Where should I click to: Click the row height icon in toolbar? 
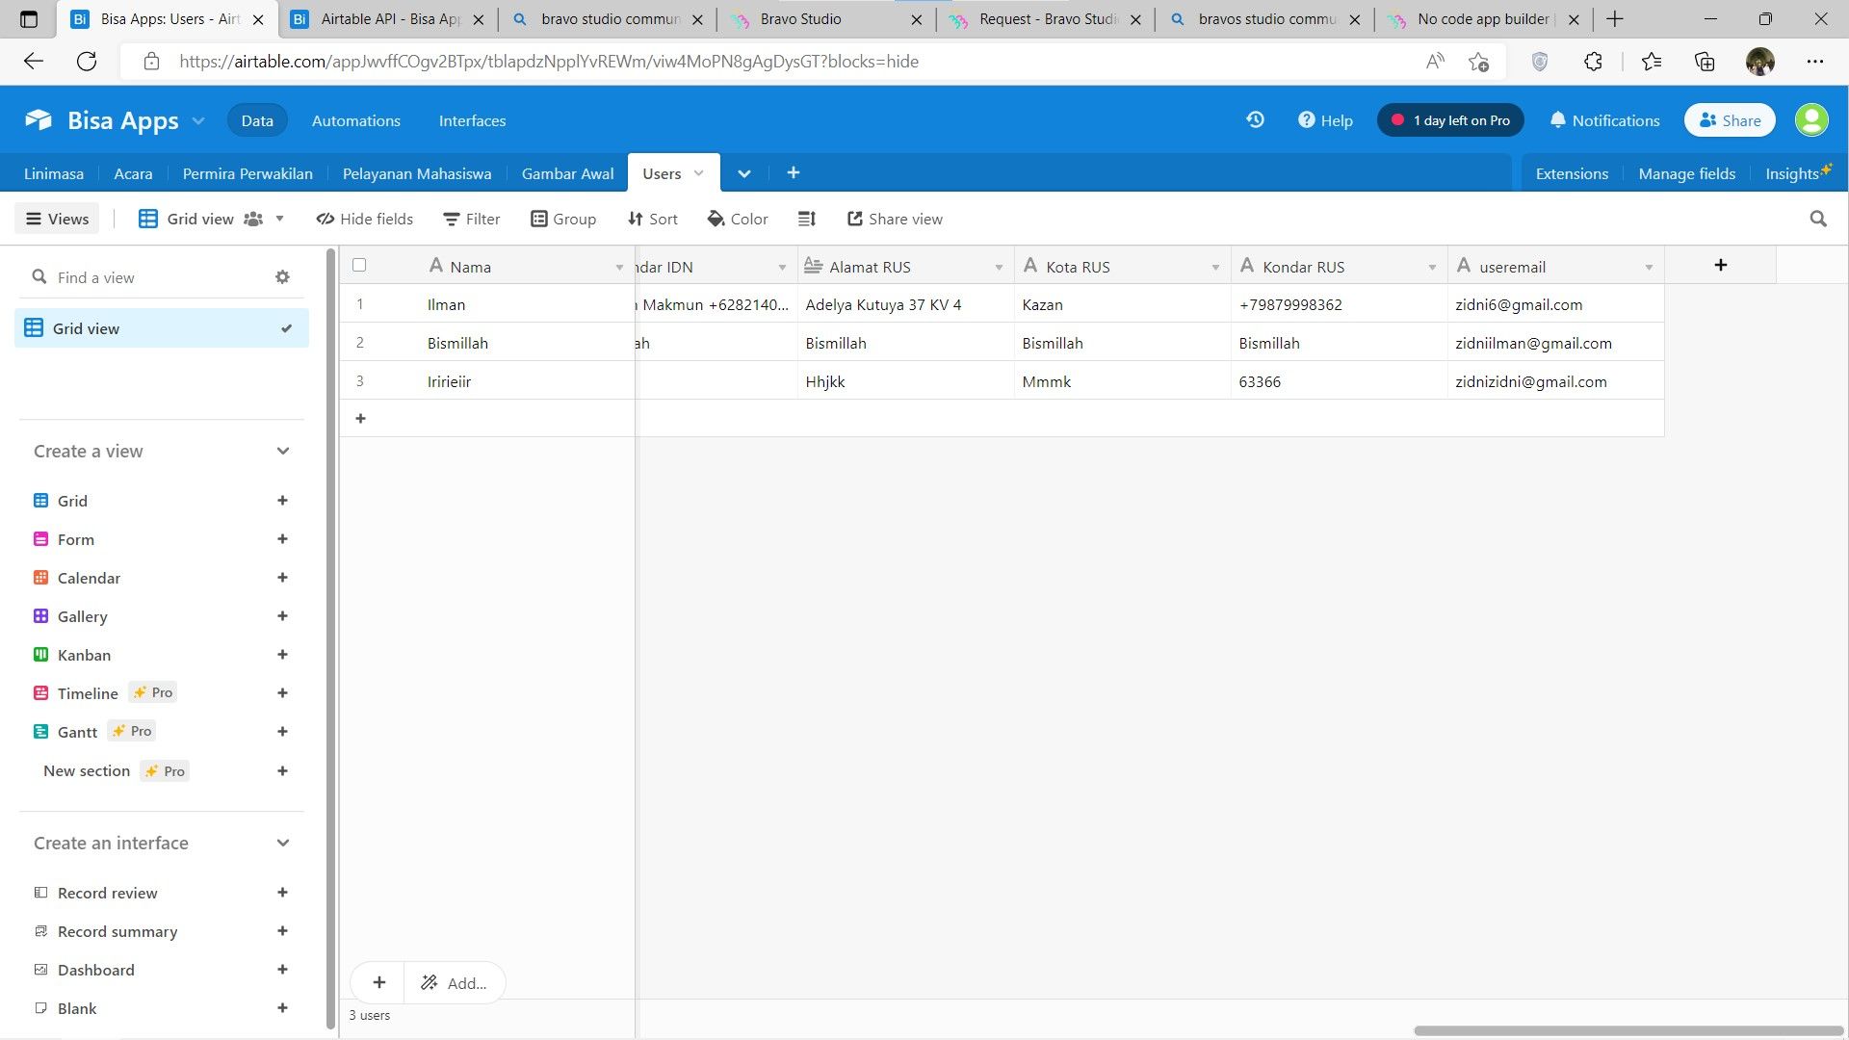click(x=807, y=220)
